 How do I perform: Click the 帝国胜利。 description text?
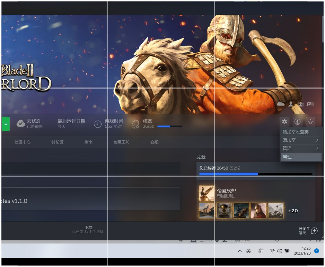(x=226, y=196)
